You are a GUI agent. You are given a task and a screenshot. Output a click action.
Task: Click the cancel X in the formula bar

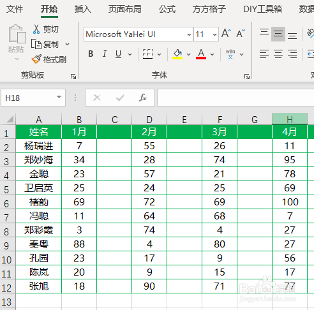pos(97,98)
